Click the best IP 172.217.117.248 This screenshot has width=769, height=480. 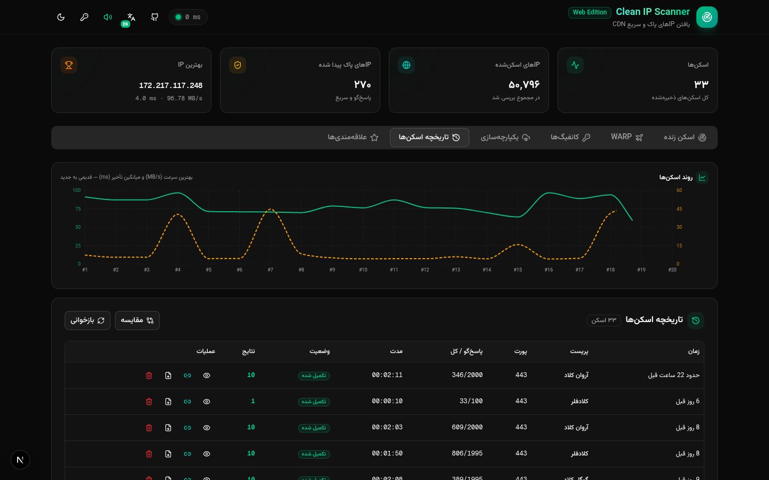(x=170, y=85)
